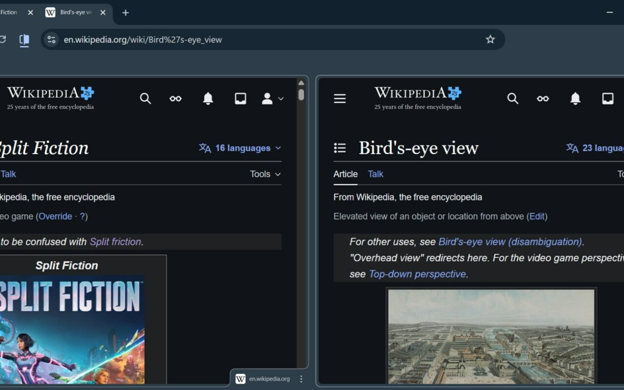Open site information icon in the address bar
624x390 pixels.
52,39
